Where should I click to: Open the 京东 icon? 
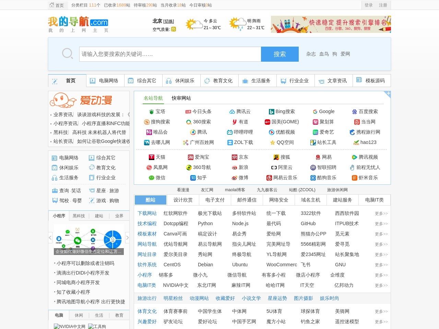click(235, 157)
